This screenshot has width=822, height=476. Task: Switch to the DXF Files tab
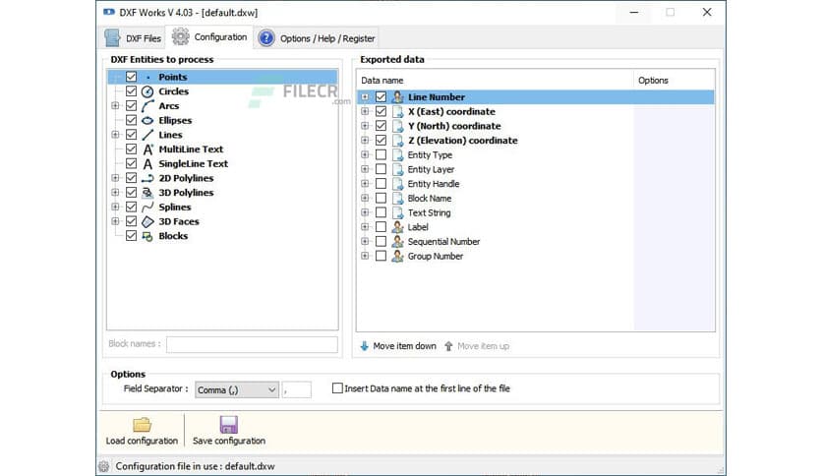(x=133, y=37)
